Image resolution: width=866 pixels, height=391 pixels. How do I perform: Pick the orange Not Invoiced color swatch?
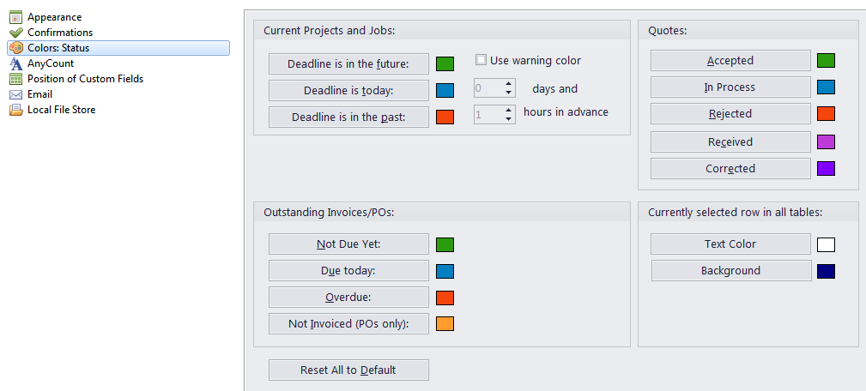click(445, 324)
